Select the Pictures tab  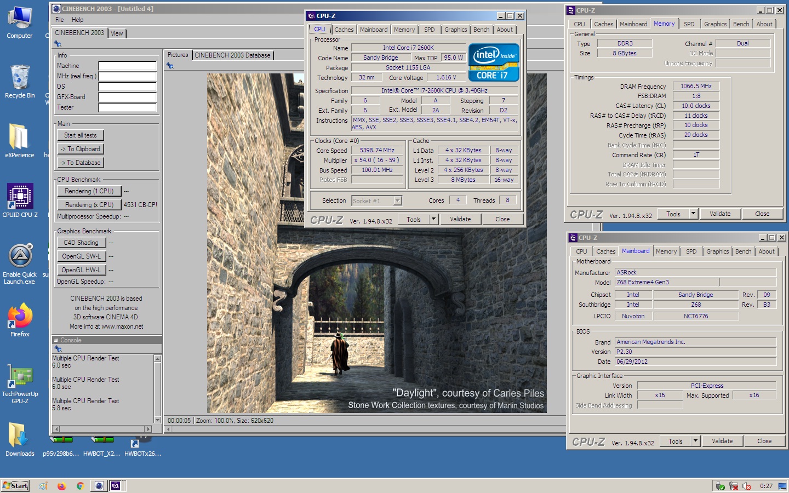pyautogui.click(x=178, y=55)
